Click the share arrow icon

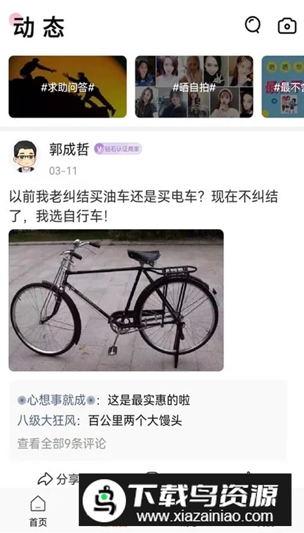tap(45, 479)
